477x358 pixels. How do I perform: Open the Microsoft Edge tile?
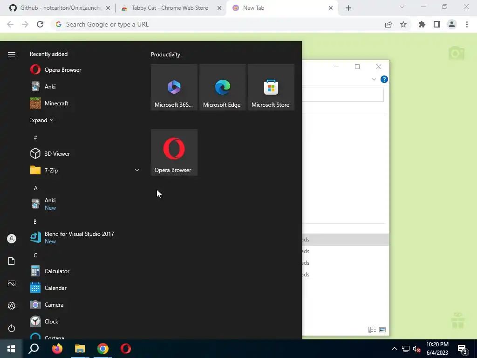click(222, 87)
